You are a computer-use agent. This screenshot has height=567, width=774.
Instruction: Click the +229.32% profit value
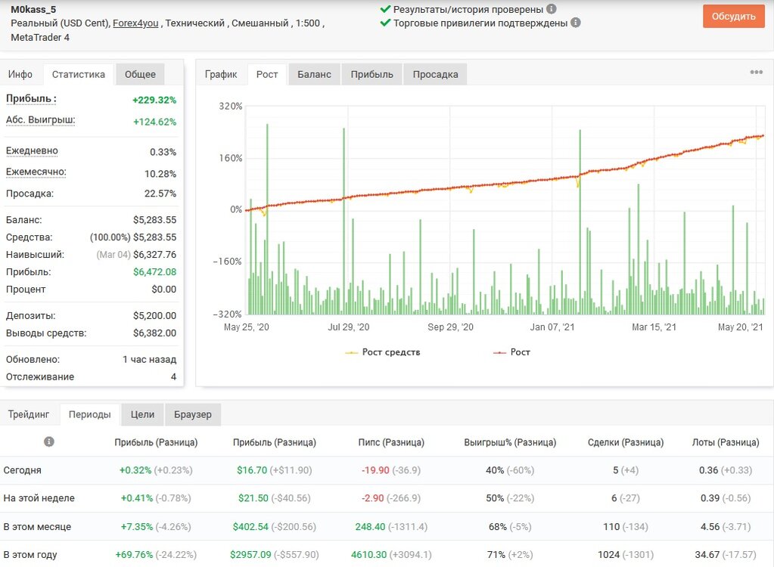154,100
